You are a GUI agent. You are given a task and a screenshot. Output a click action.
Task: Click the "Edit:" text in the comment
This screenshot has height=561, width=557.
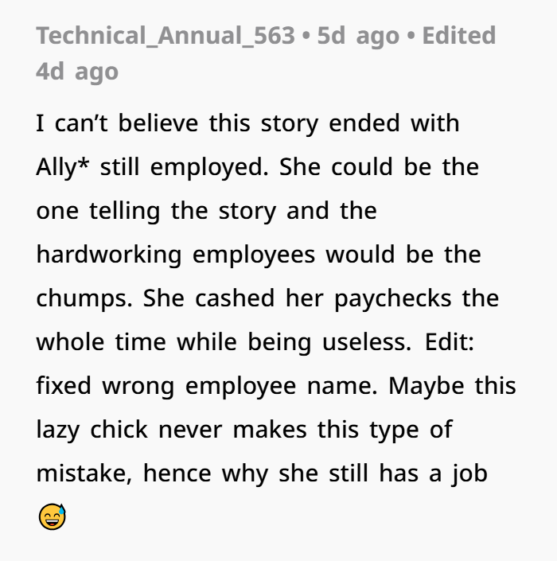(x=450, y=342)
